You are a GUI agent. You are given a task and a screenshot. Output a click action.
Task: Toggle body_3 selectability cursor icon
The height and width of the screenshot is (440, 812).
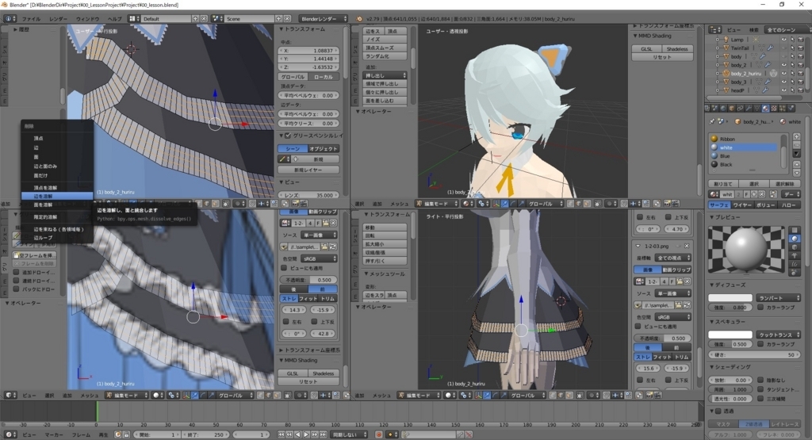(x=792, y=82)
